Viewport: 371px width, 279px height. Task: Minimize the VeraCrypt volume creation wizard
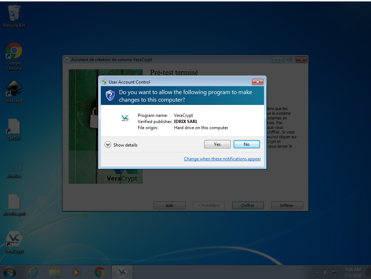pyautogui.click(x=277, y=59)
